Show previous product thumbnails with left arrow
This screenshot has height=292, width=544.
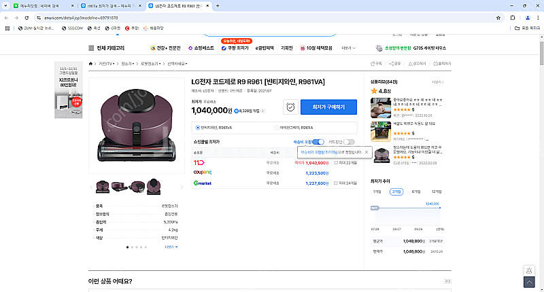(x=91, y=187)
